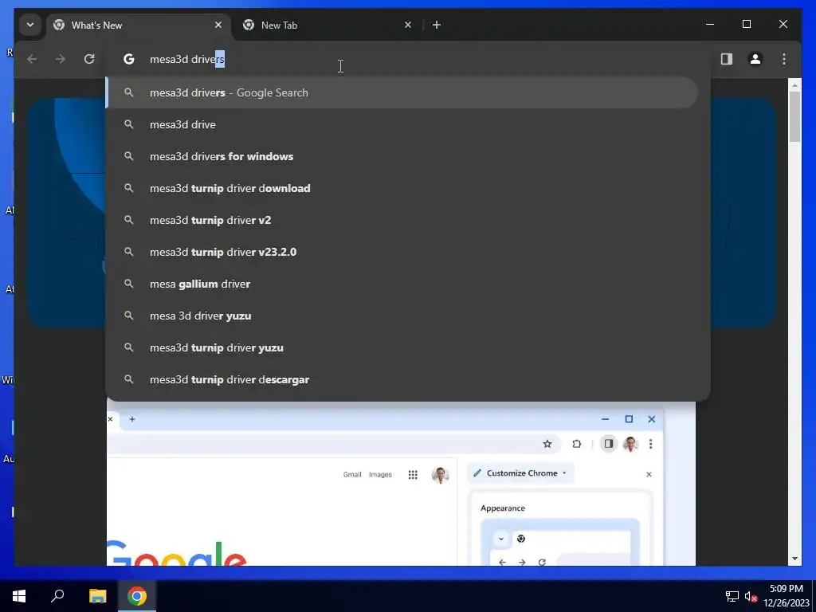The image size is (816, 612).
Task: Open the Windows Start menu
Action: 19,596
